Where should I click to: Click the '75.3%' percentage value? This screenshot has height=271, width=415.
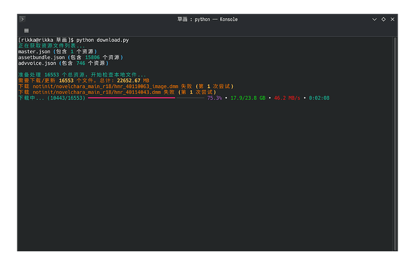(215, 98)
